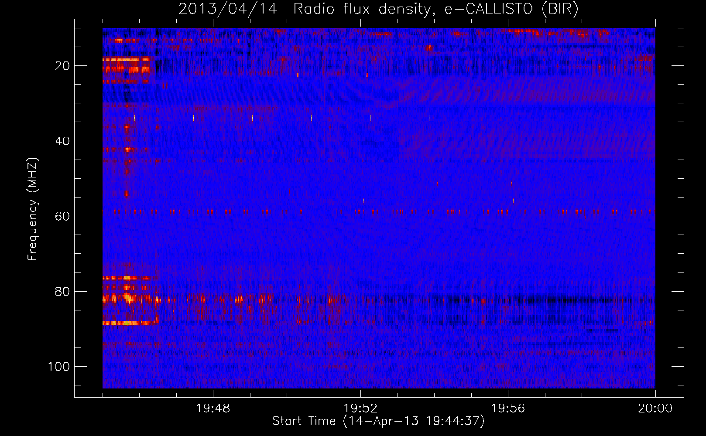Click the 60 MHz frequency tick label
Screen dimensions: 706x436
click(62, 216)
